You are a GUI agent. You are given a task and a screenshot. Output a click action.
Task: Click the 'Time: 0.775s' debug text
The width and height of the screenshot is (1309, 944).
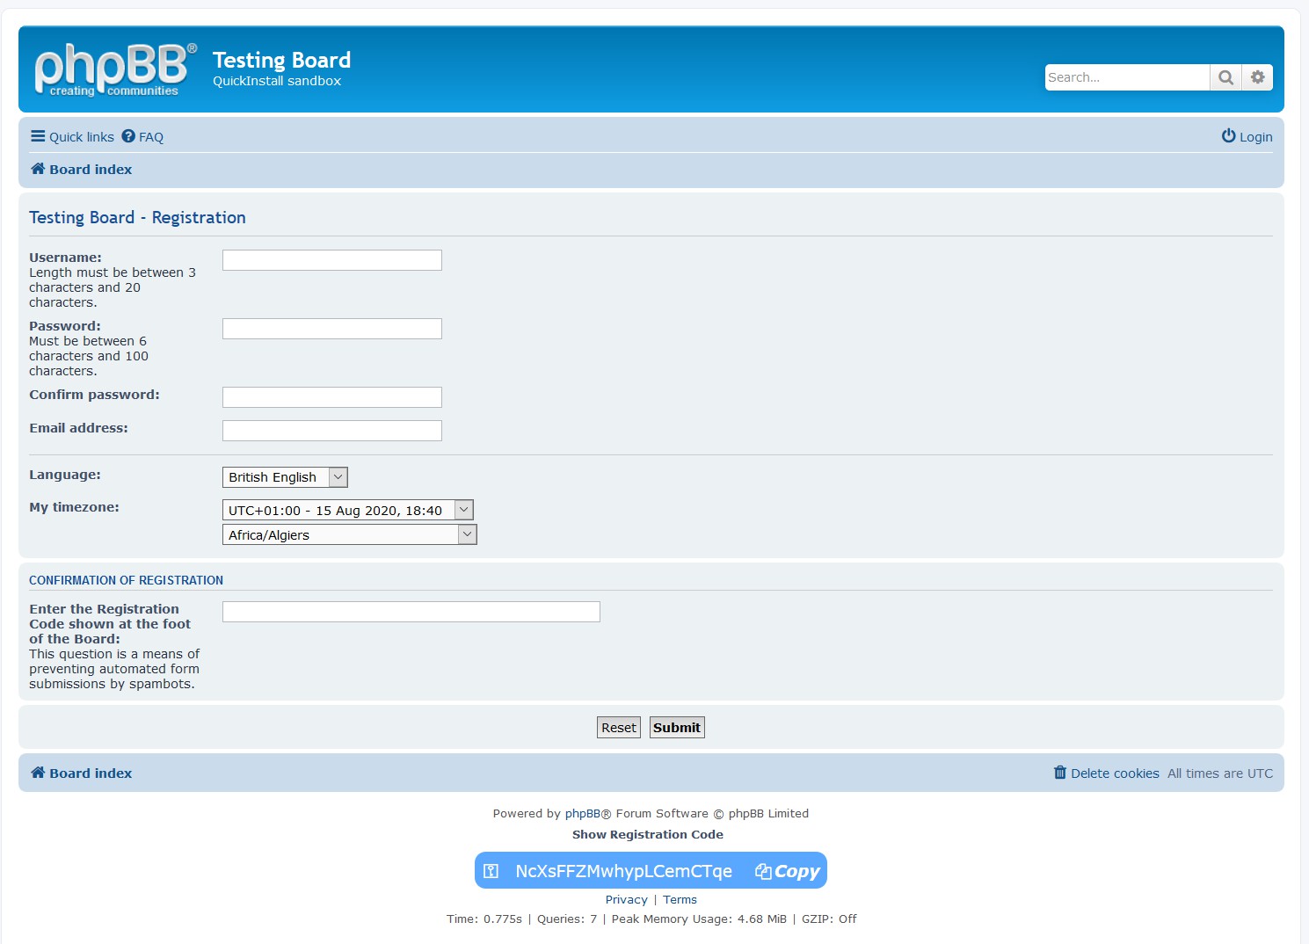pos(484,919)
